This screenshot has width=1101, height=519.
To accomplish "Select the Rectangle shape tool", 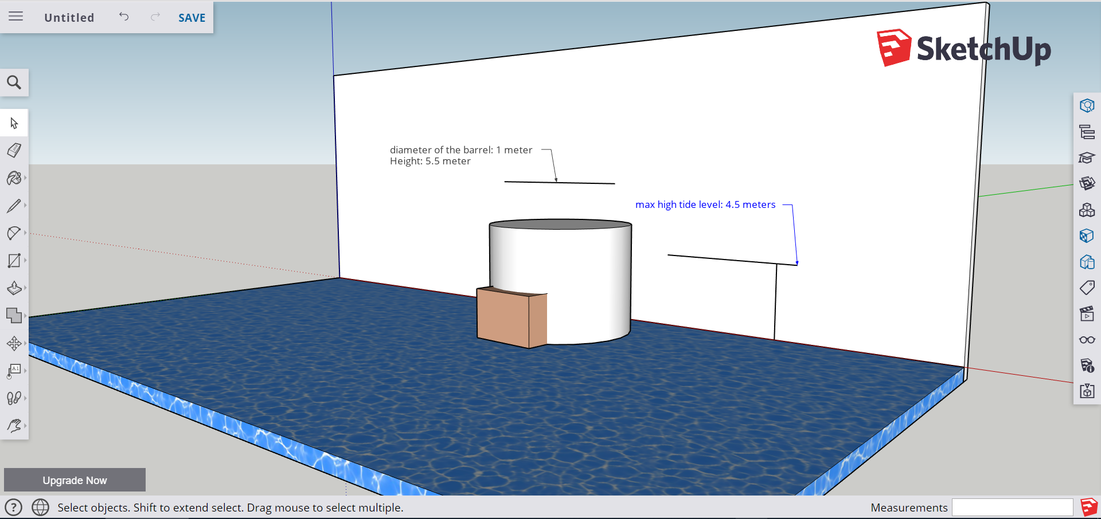I will click(x=14, y=261).
